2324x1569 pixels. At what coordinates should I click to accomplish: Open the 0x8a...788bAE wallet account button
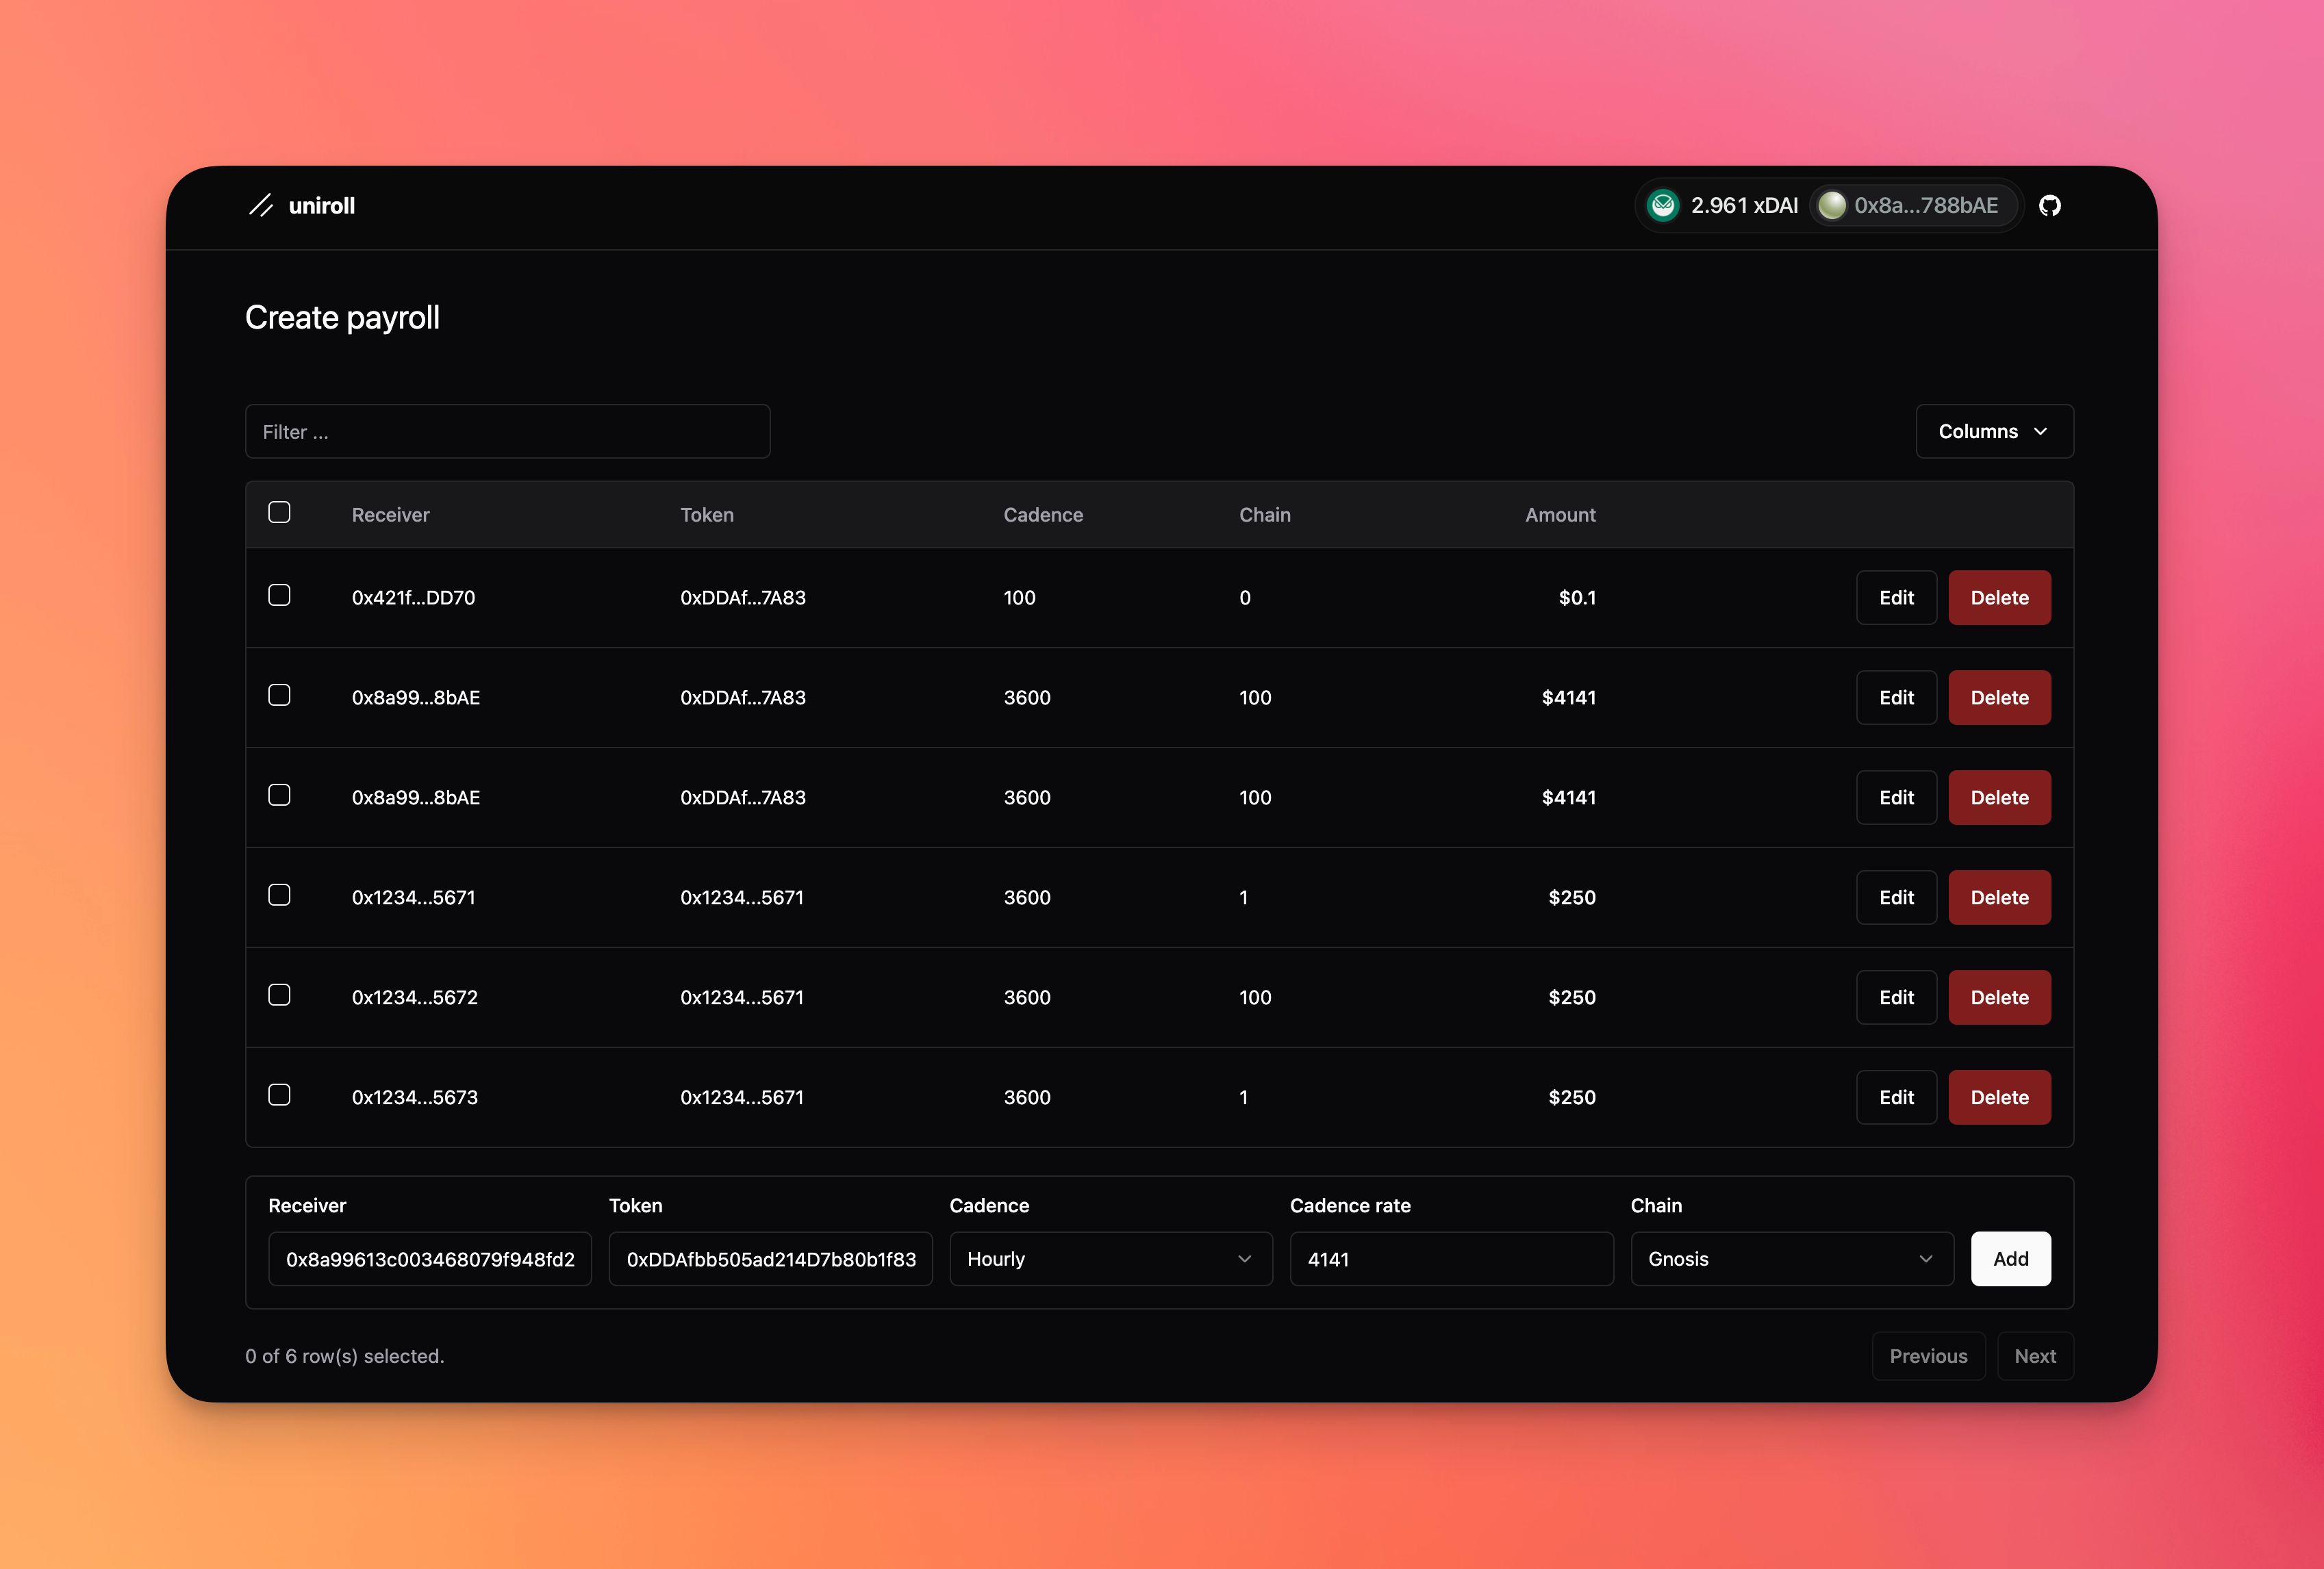(x=1913, y=205)
